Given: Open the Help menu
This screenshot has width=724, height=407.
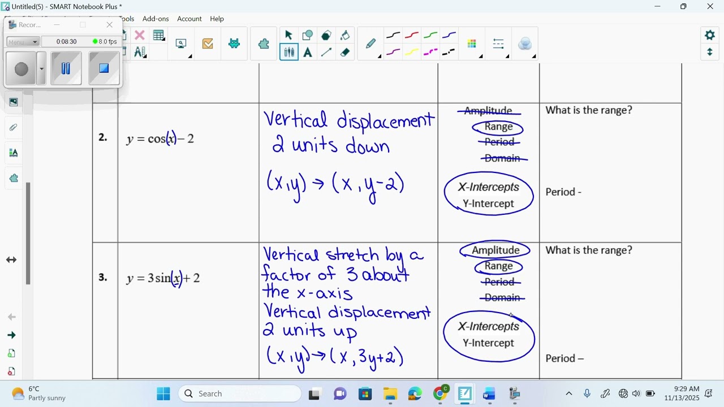Looking at the screenshot, I should coord(217,19).
